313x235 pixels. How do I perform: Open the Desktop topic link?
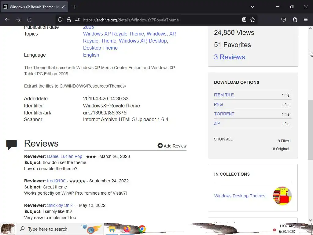[158, 41]
